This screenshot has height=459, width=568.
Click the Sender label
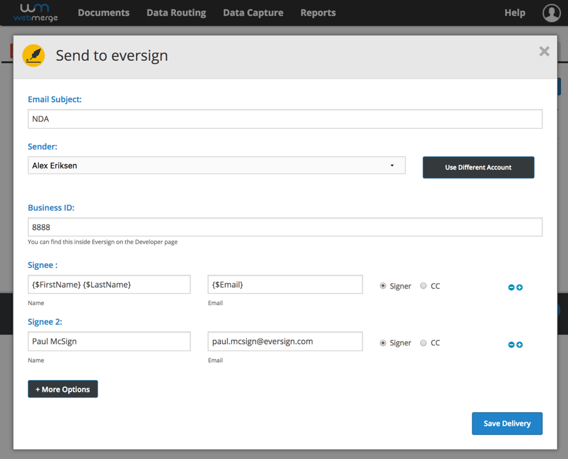42,147
